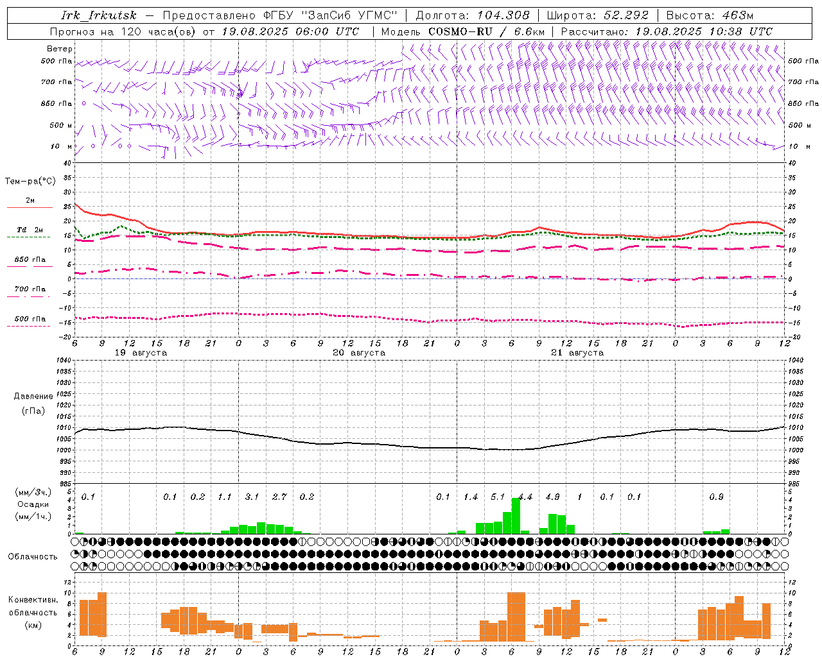Click the "20 августа" date label
Viewport: 822px width, 657px height.
pos(359,353)
